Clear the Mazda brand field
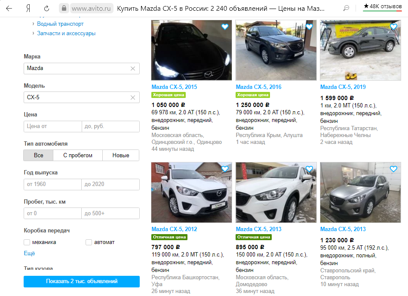Viewport: 408px width, 296px height. [x=133, y=68]
